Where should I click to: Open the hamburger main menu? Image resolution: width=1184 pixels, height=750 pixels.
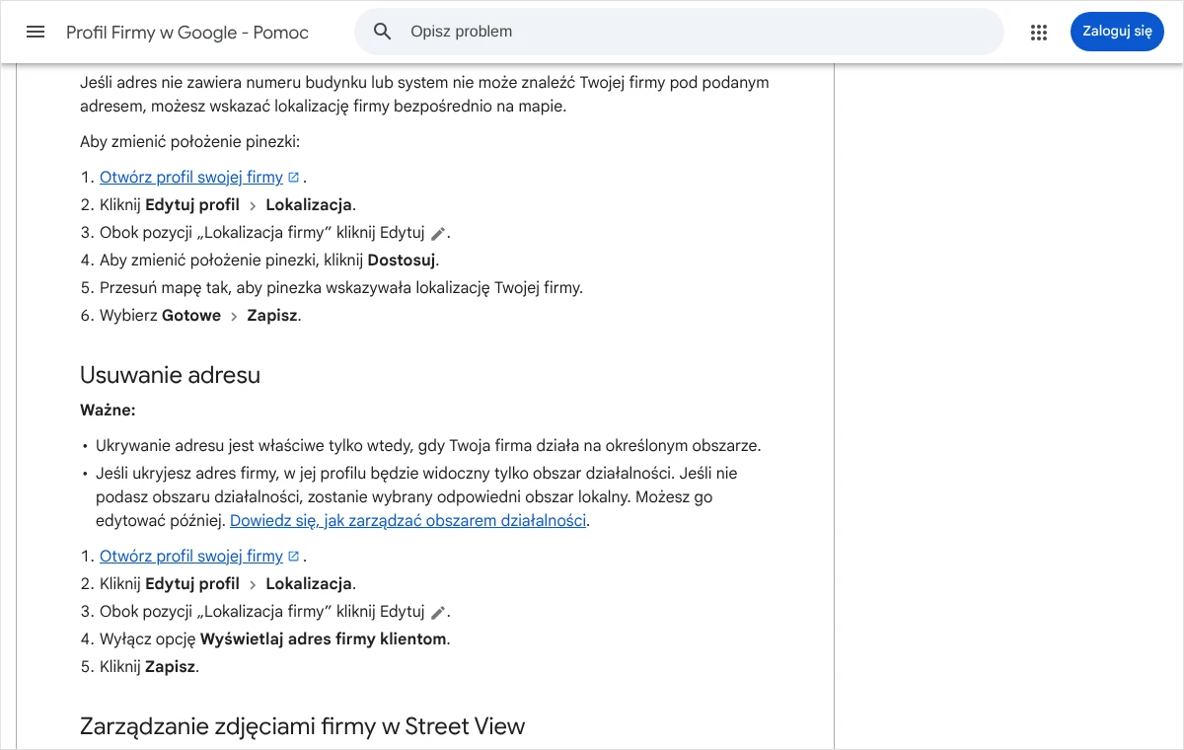tap(36, 32)
